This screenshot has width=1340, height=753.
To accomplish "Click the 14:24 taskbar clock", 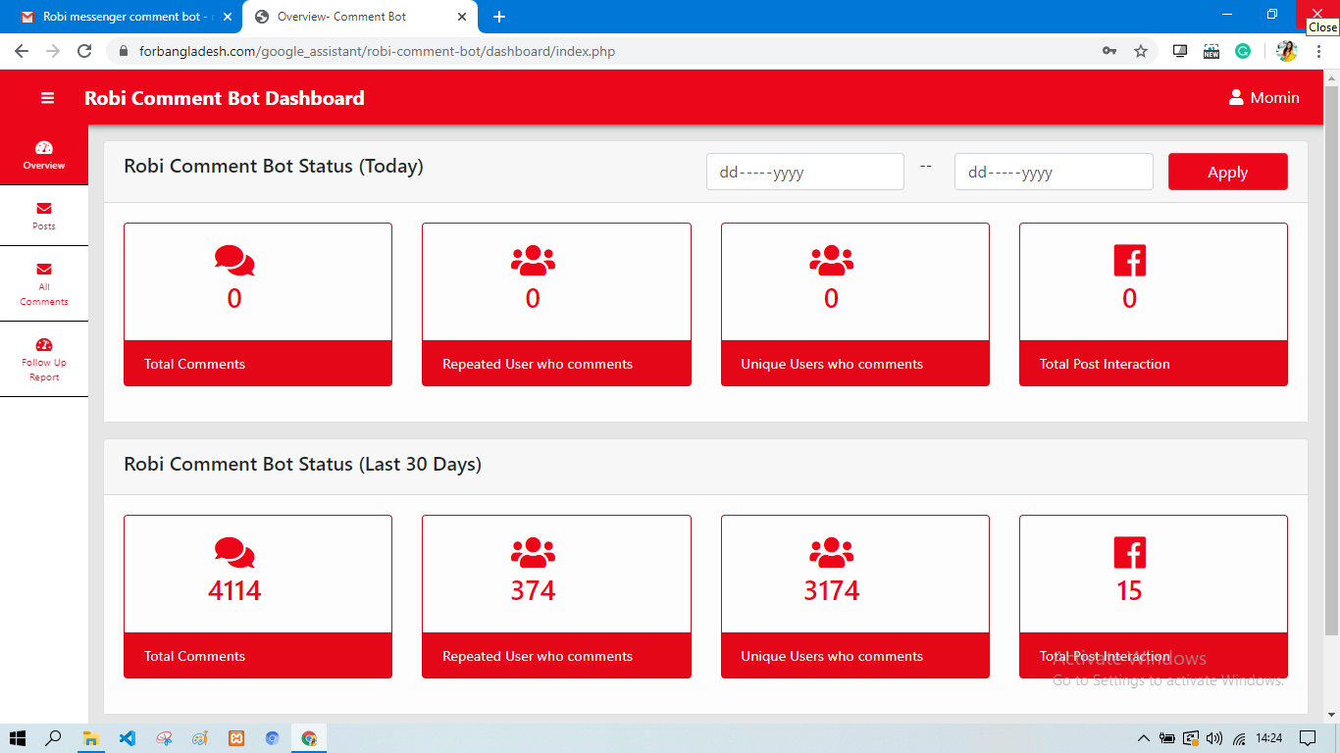I will (x=1269, y=738).
